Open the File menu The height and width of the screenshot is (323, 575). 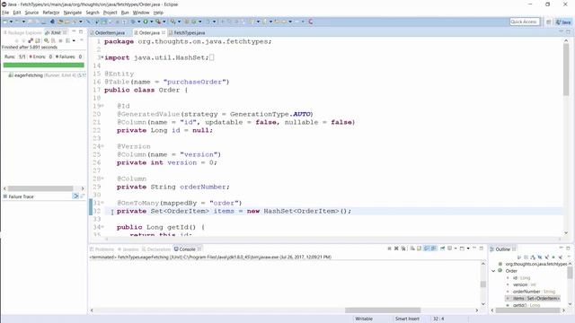(x=5, y=13)
